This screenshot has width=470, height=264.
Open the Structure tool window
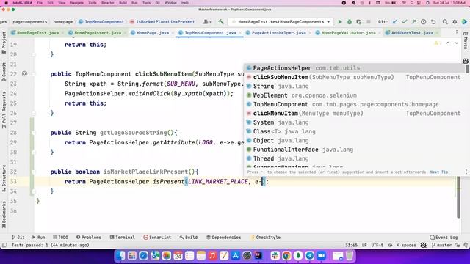click(4, 178)
